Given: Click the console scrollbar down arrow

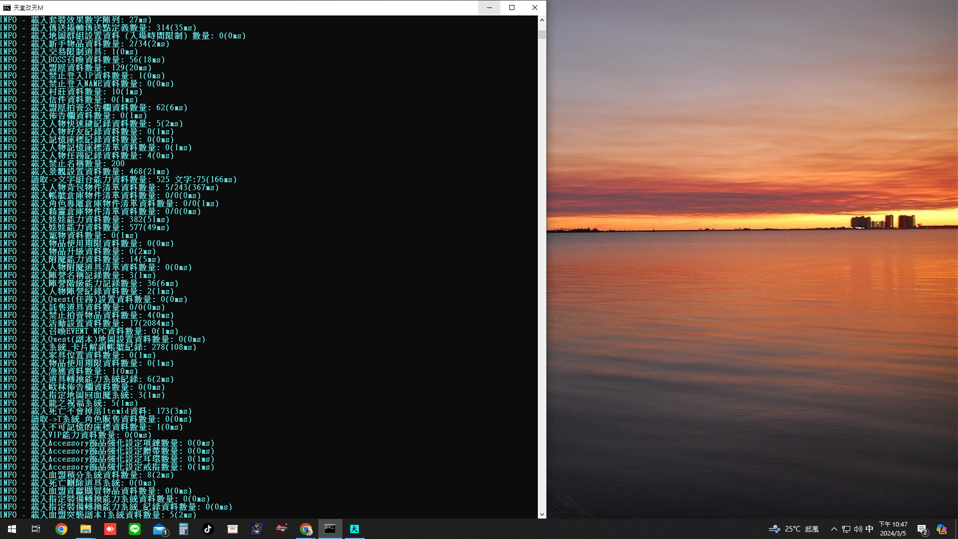Looking at the screenshot, I should click(x=542, y=514).
